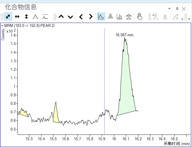The width and height of the screenshot is (192, 147).
Task: Click the fit-to-peak with baseline icon
Action: coord(45,16)
